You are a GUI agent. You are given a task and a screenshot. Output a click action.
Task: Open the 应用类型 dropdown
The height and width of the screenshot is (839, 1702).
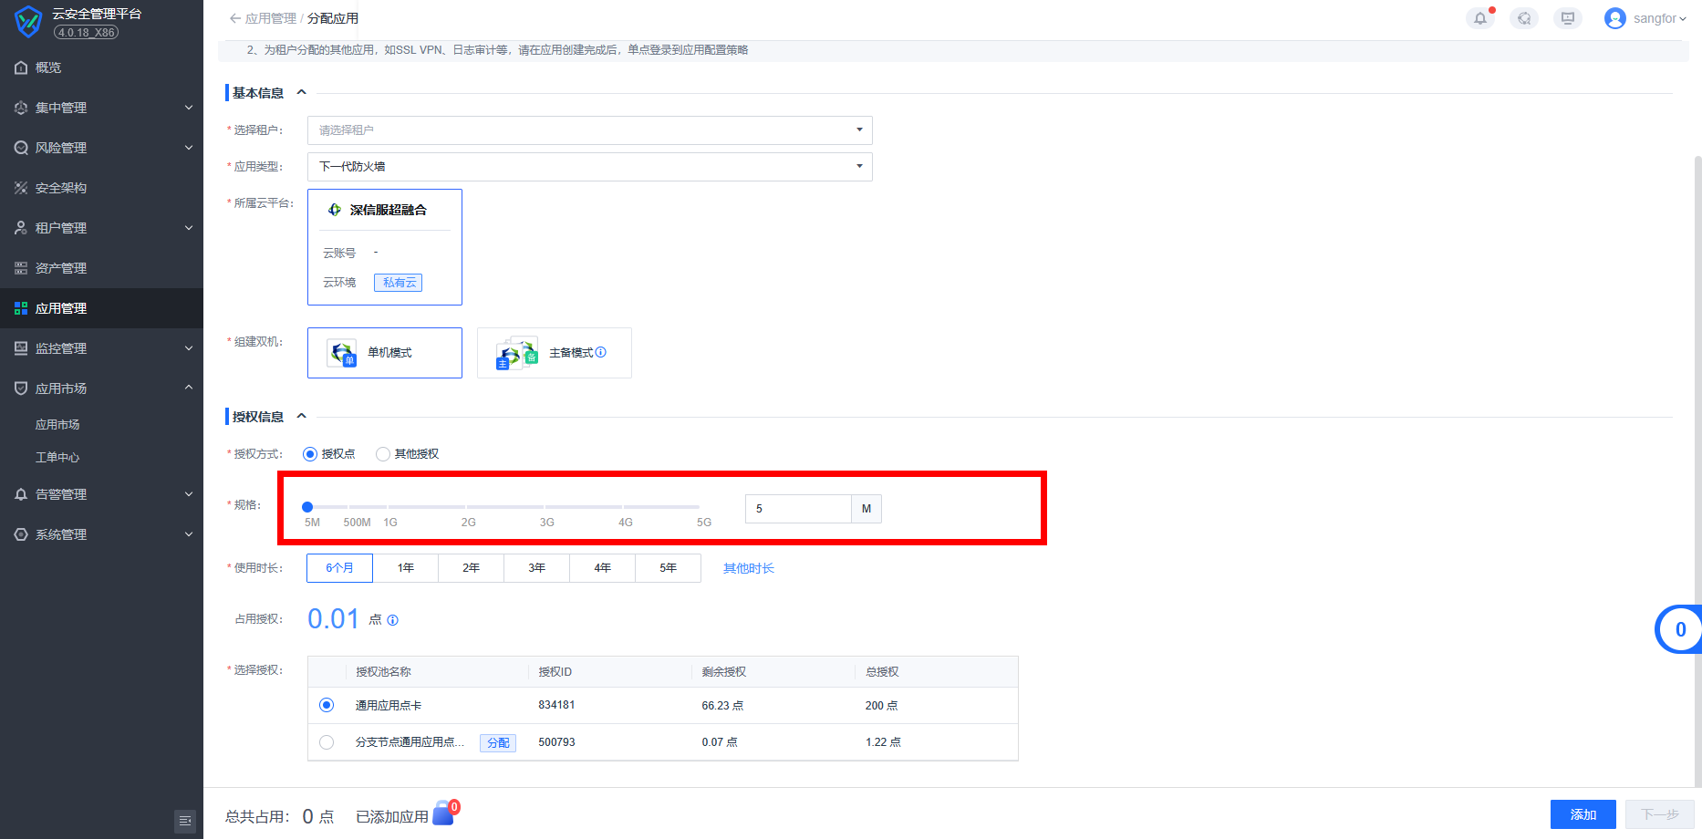pyautogui.click(x=589, y=167)
